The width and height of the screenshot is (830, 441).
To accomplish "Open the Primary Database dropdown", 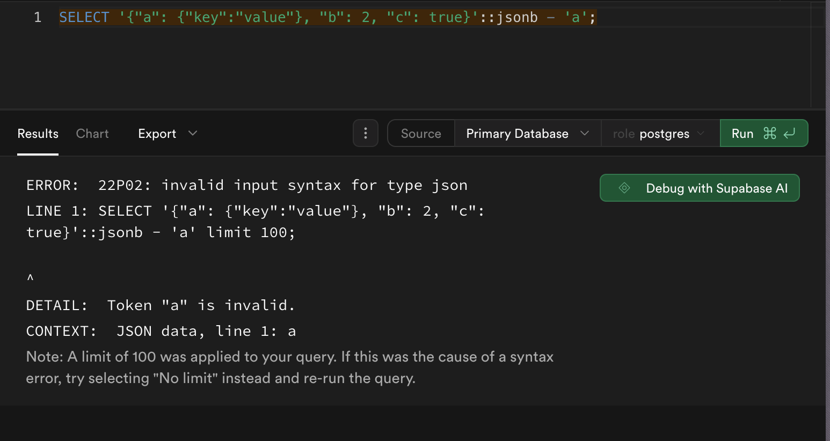I will 527,134.
